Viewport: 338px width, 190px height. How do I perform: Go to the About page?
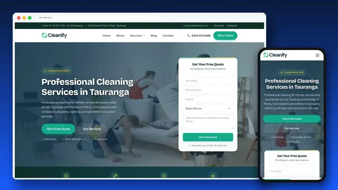click(x=120, y=36)
